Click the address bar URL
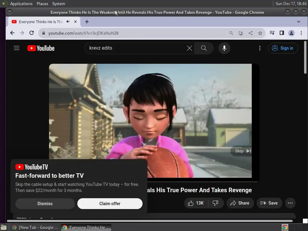The image size is (308, 231). (83, 33)
